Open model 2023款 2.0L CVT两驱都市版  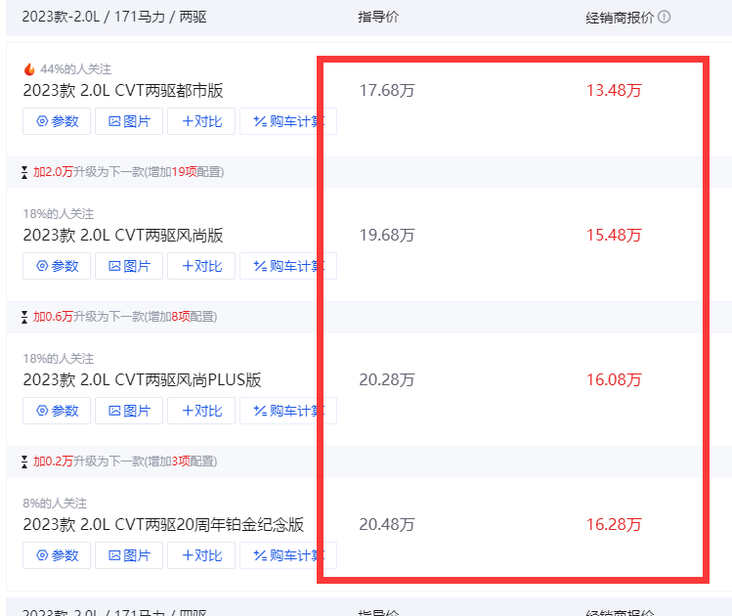(x=123, y=91)
